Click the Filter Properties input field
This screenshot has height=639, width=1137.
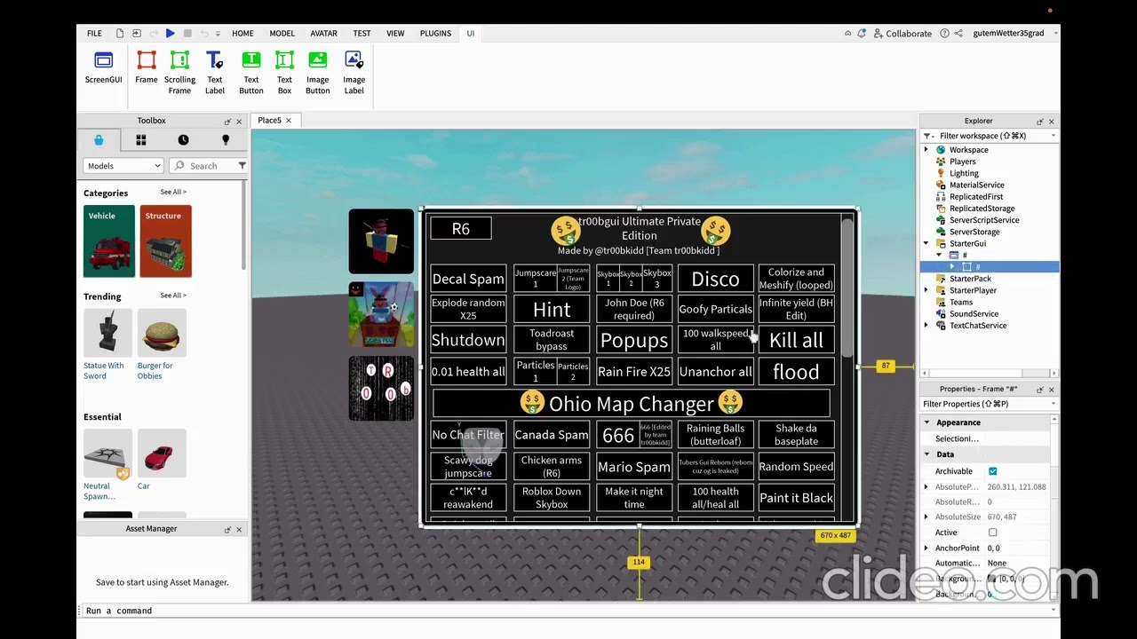989,404
